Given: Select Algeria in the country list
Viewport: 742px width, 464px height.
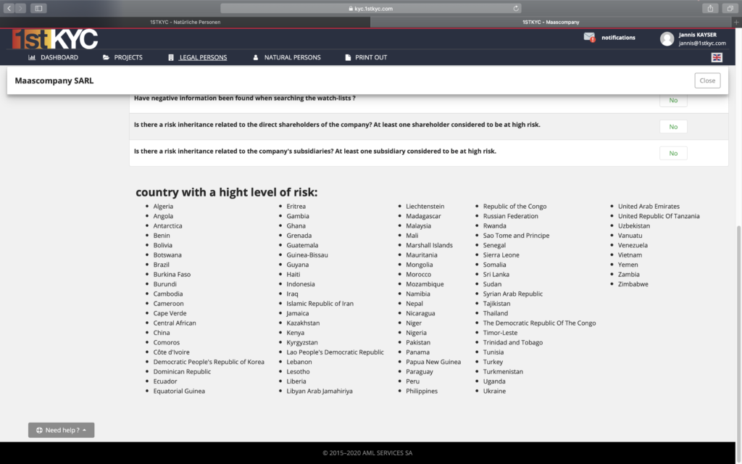Looking at the screenshot, I should click(163, 207).
